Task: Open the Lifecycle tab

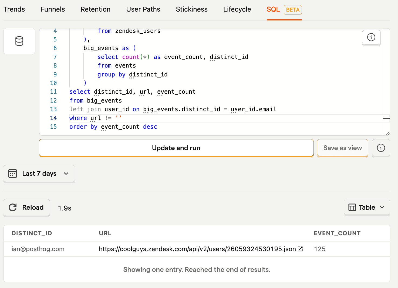Action: tap(237, 9)
